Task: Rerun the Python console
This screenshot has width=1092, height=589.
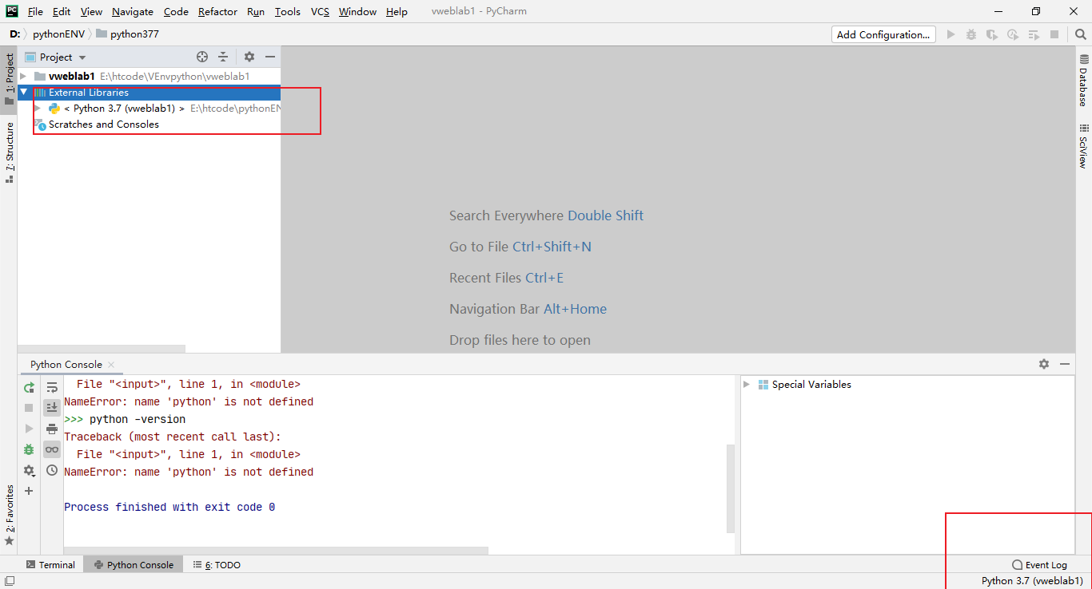Action: [29, 387]
